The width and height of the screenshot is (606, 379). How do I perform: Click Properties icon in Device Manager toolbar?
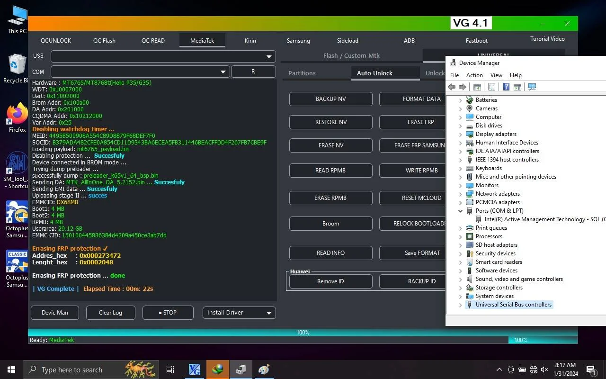click(491, 87)
